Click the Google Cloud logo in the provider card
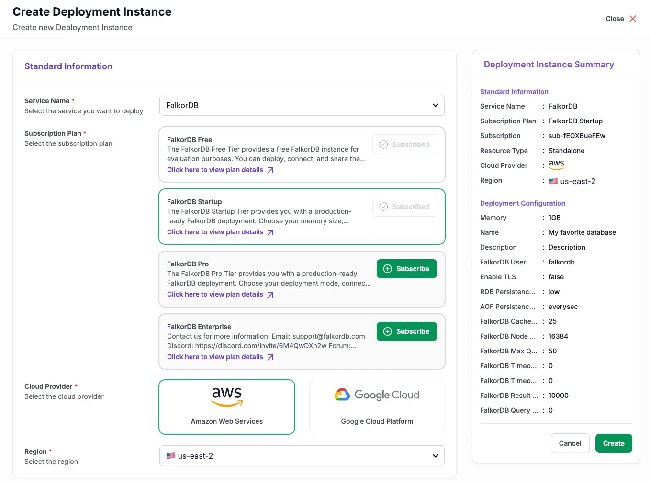The image size is (650, 484). pos(377,395)
